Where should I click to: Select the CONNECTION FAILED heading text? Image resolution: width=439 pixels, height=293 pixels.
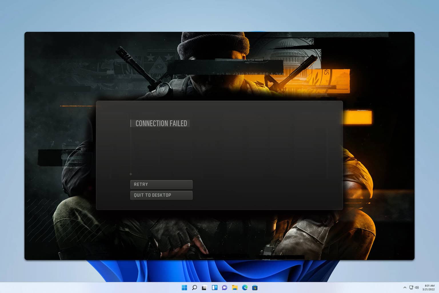pos(161,123)
